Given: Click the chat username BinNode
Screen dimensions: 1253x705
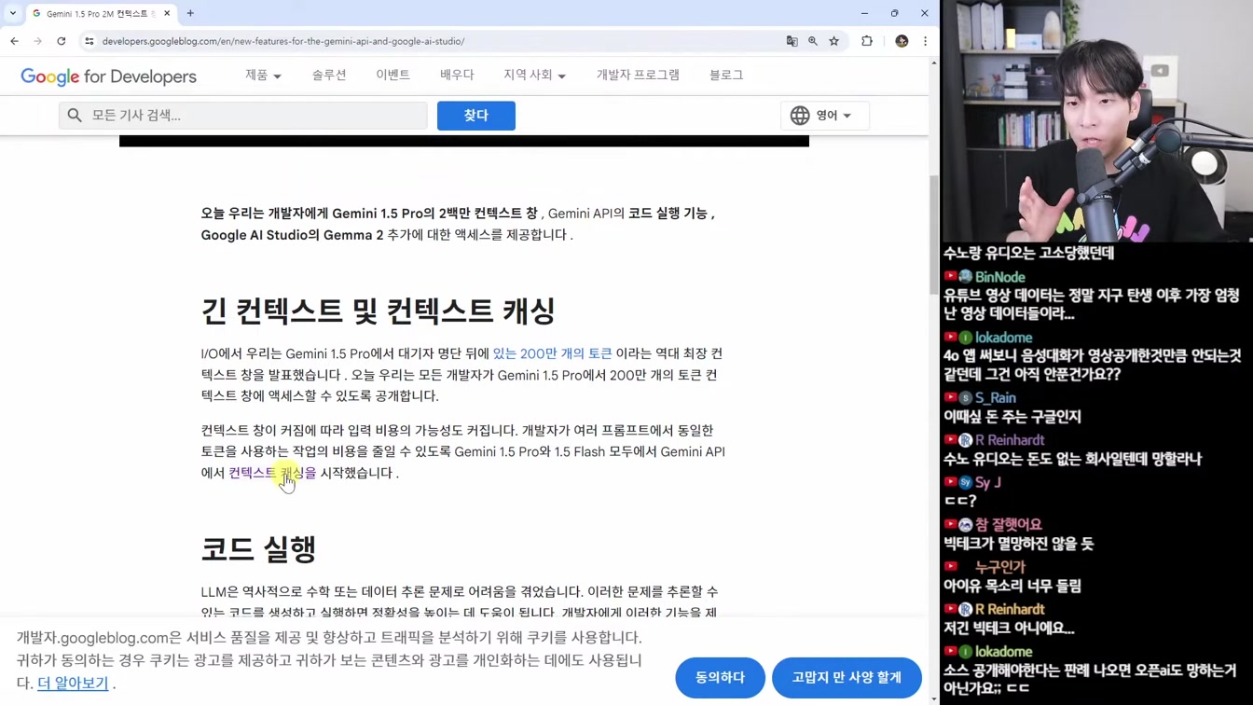Looking at the screenshot, I should coord(999,277).
